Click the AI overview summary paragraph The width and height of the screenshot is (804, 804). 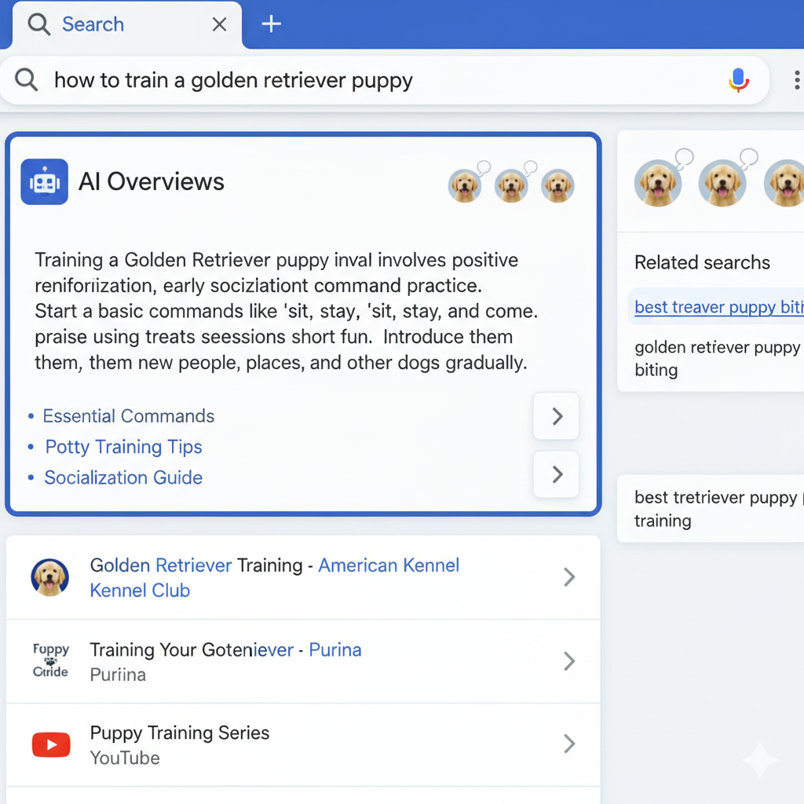click(286, 311)
